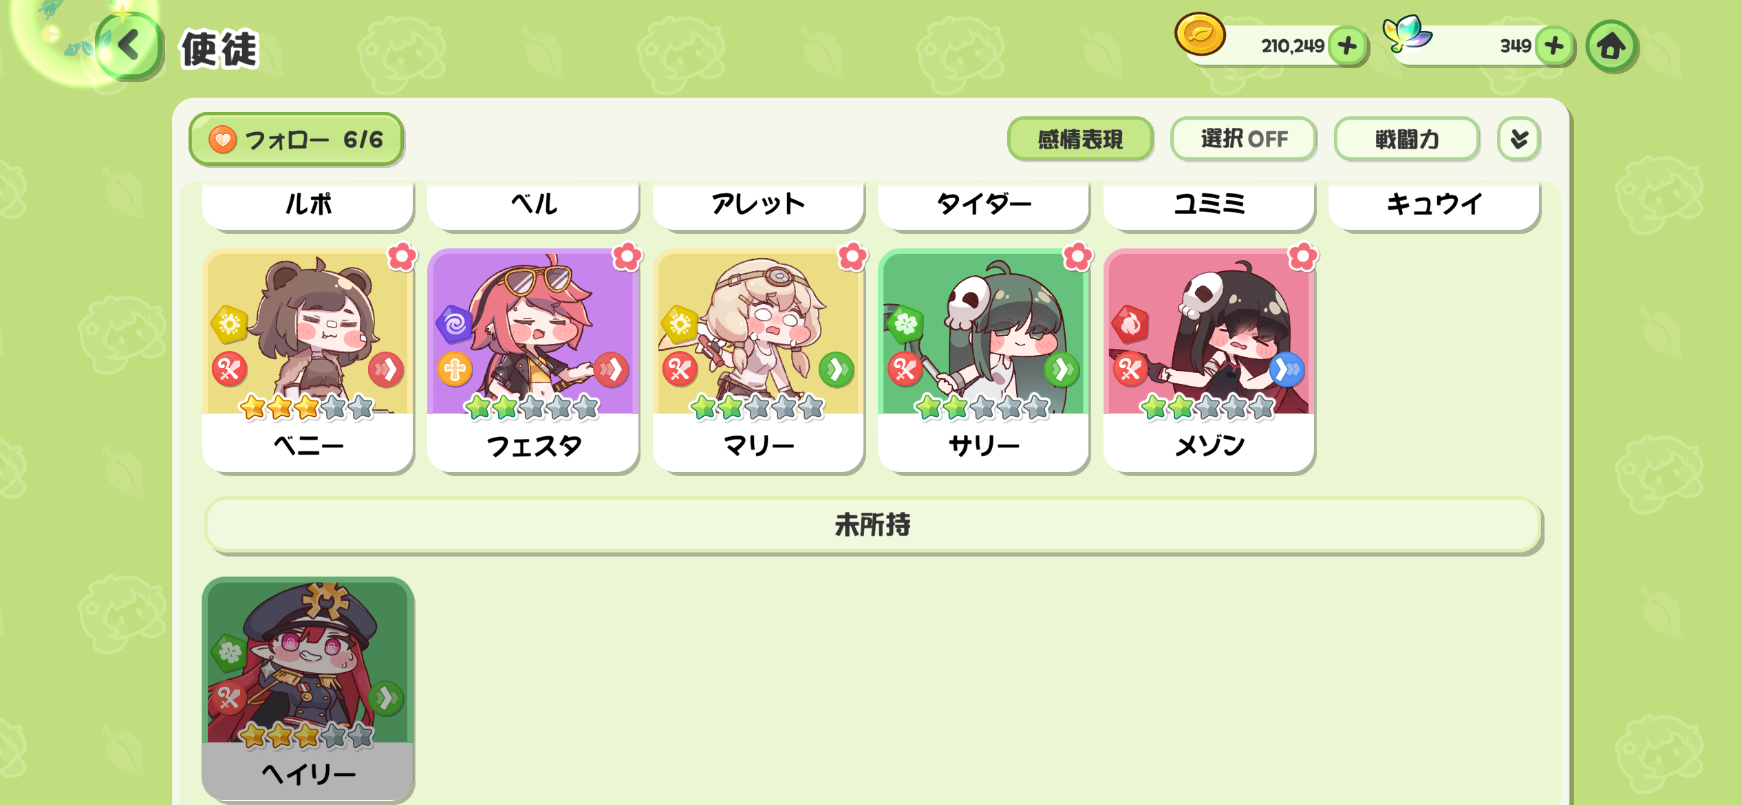Viewport: 1742px width, 805px height.
Task: Collapse the 未所持 section header
Action: pos(873,525)
